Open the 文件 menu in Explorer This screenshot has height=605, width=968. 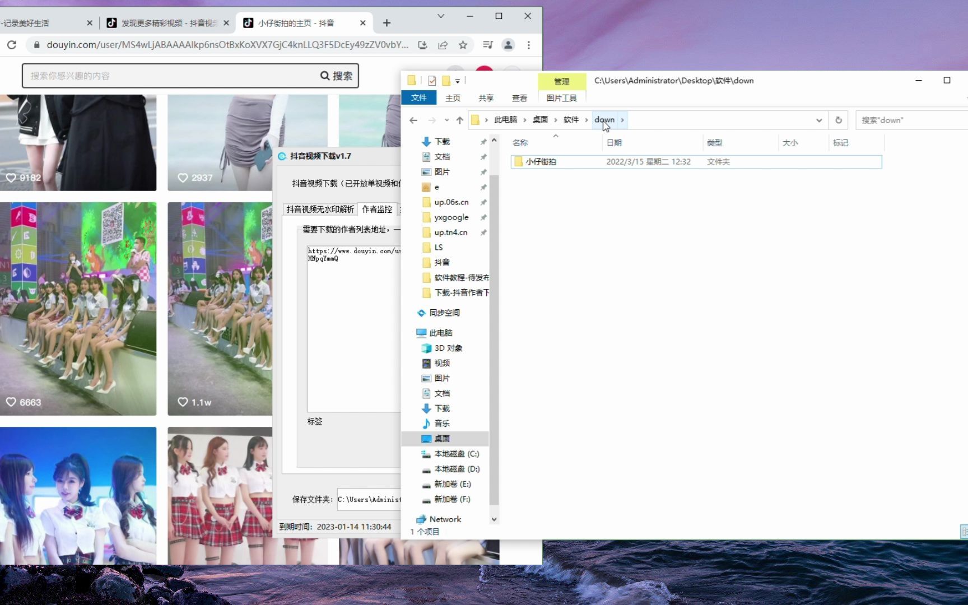point(418,97)
